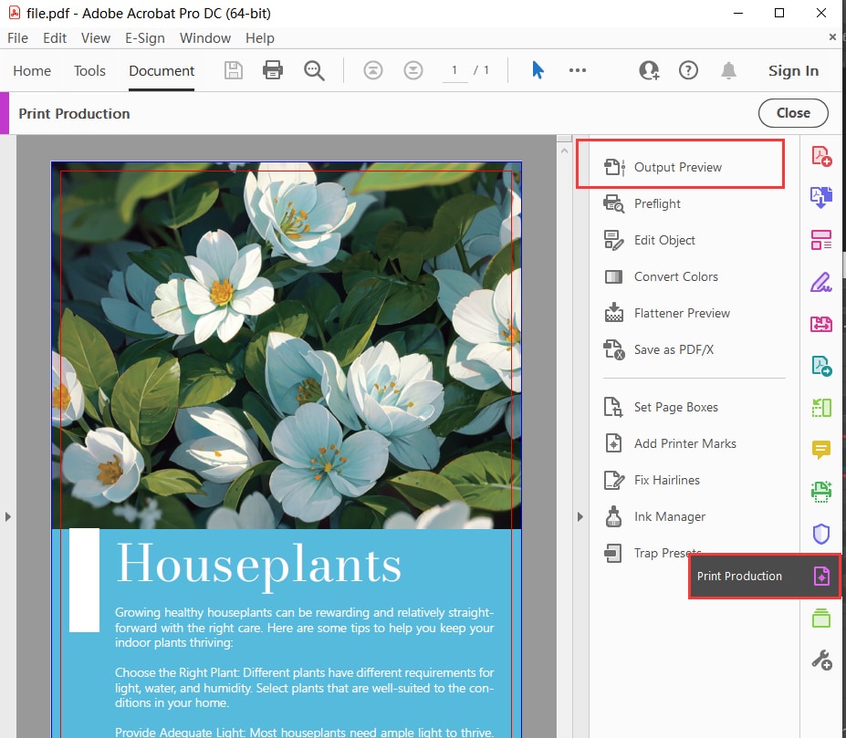
Task: Open the Edit menu
Action: pos(55,38)
